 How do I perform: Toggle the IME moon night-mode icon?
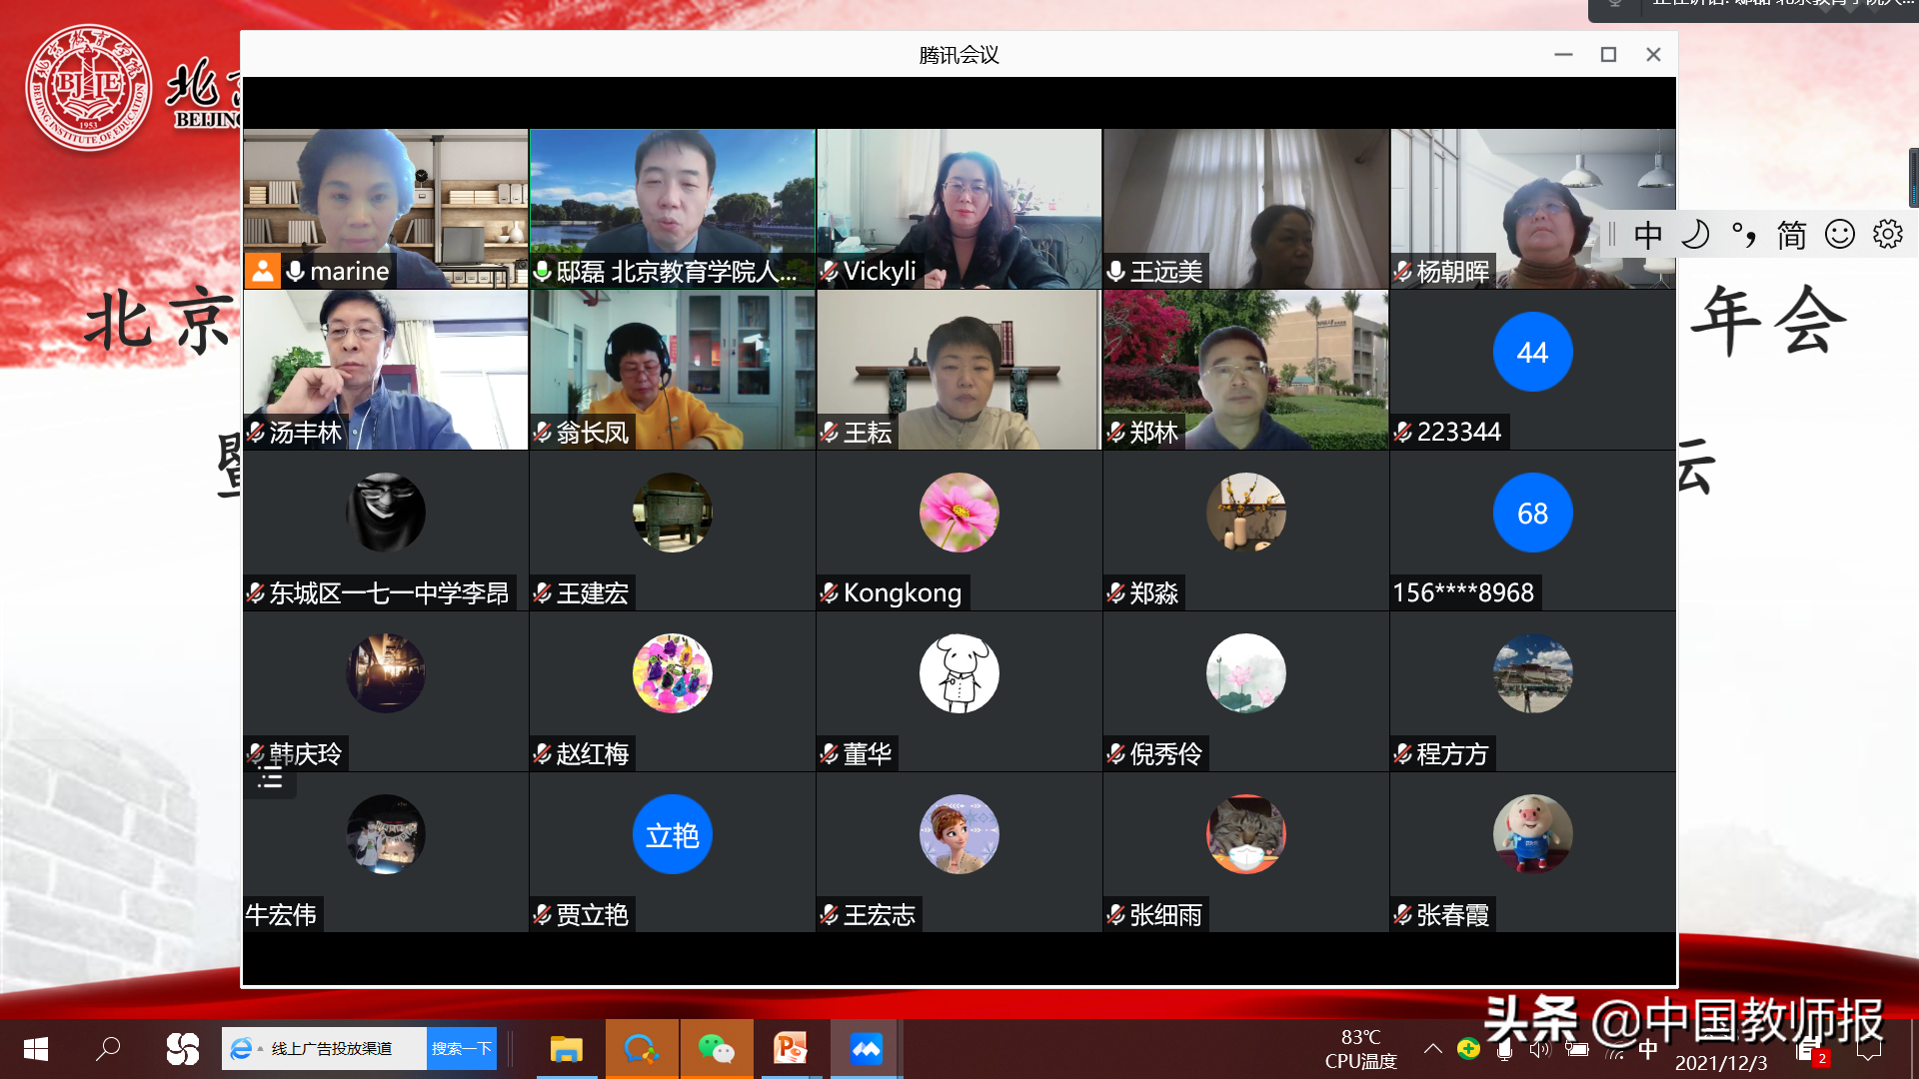pos(1695,235)
